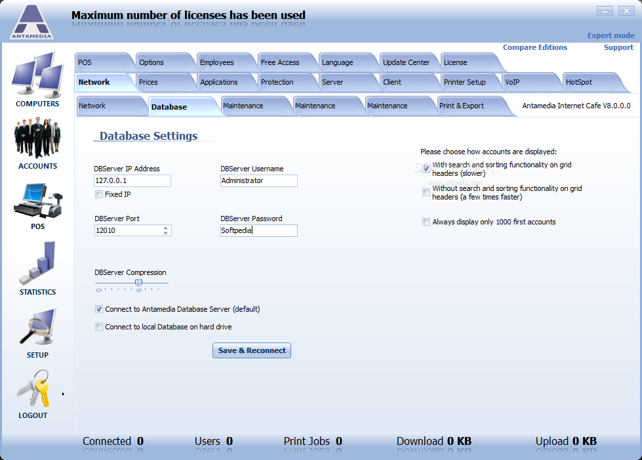Viewport: 642px width, 460px height.
Task: Open the Setup magnifier icon
Action: 37,327
